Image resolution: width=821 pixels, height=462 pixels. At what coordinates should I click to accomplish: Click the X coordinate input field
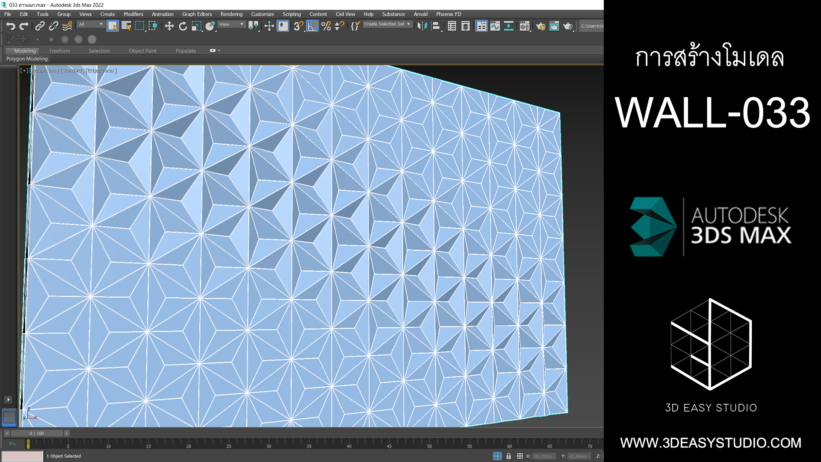pos(544,456)
